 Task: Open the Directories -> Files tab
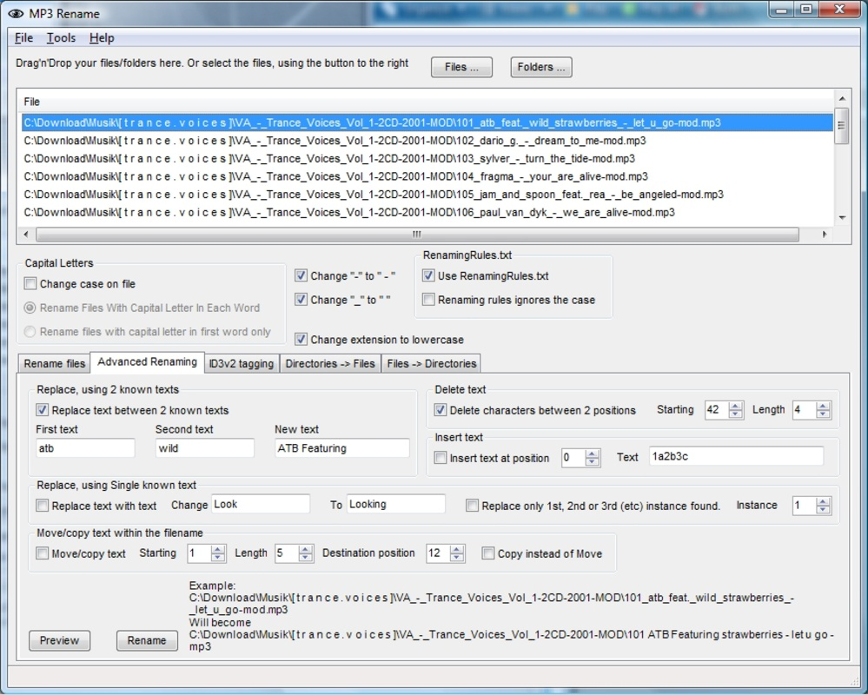(x=330, y=363)
